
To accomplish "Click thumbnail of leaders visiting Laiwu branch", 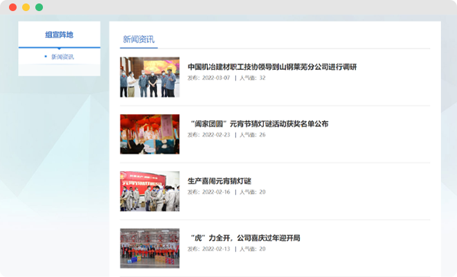I will (150, 77).
